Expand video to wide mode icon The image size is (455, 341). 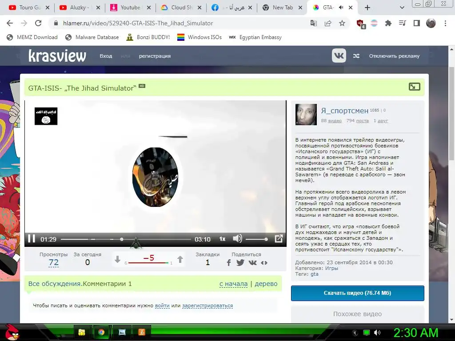pyautogui.click(x=415, y=87)
